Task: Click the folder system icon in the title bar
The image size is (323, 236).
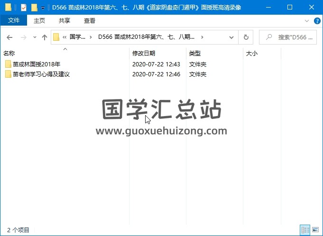Action: tap(8, 8)
